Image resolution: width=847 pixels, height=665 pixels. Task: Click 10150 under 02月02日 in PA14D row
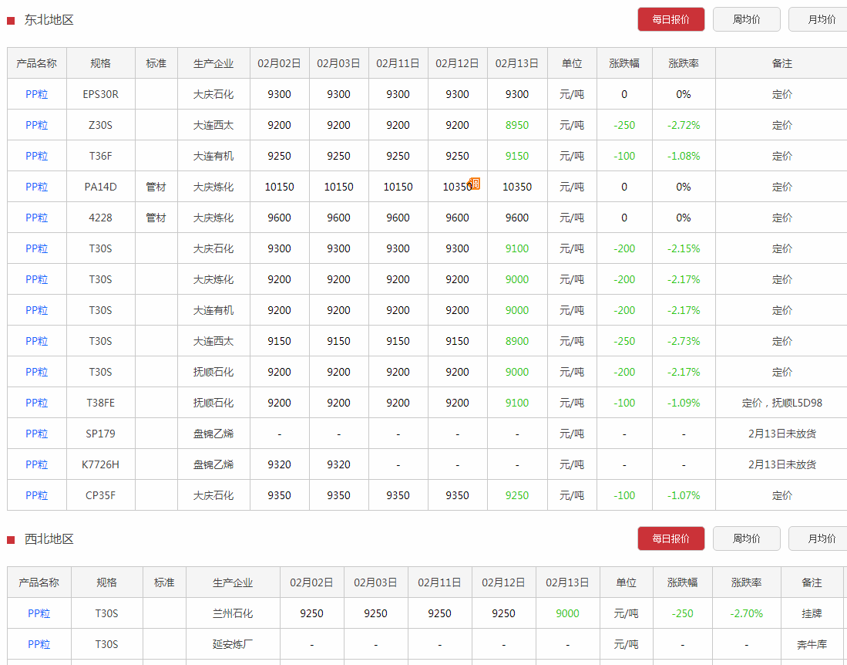point(279,187)
